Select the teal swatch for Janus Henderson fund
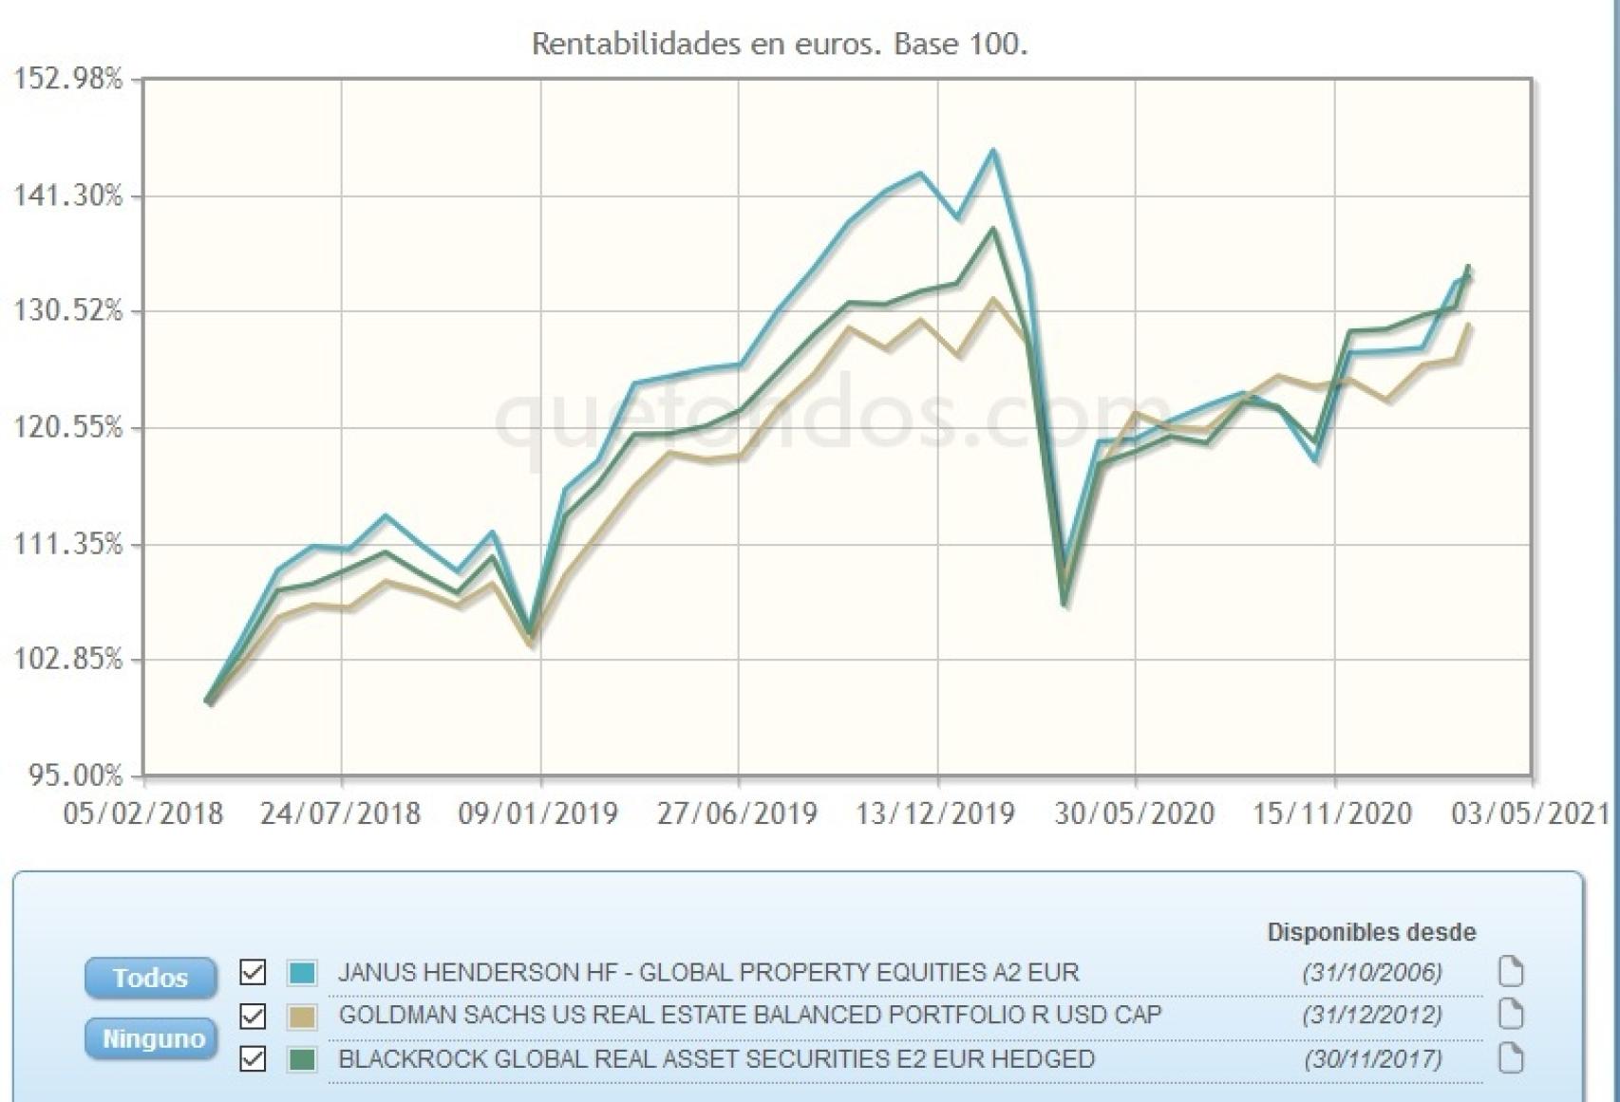 point(302,973)
